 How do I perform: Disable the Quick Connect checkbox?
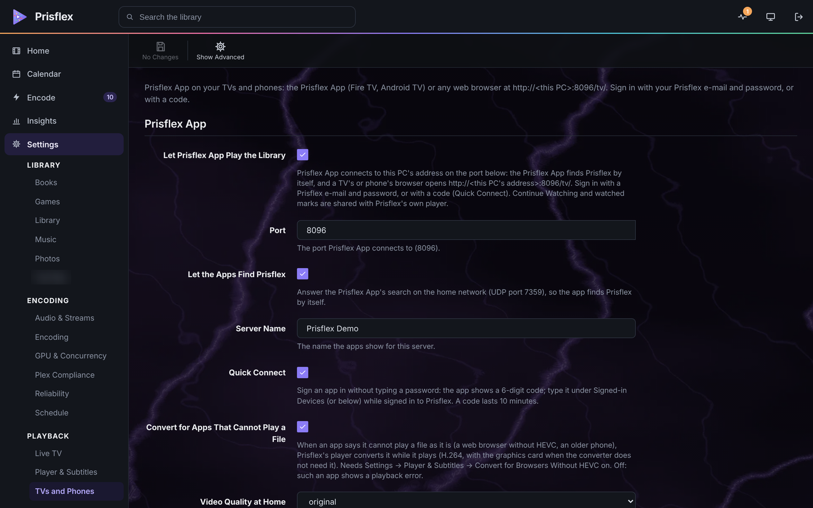303,373
